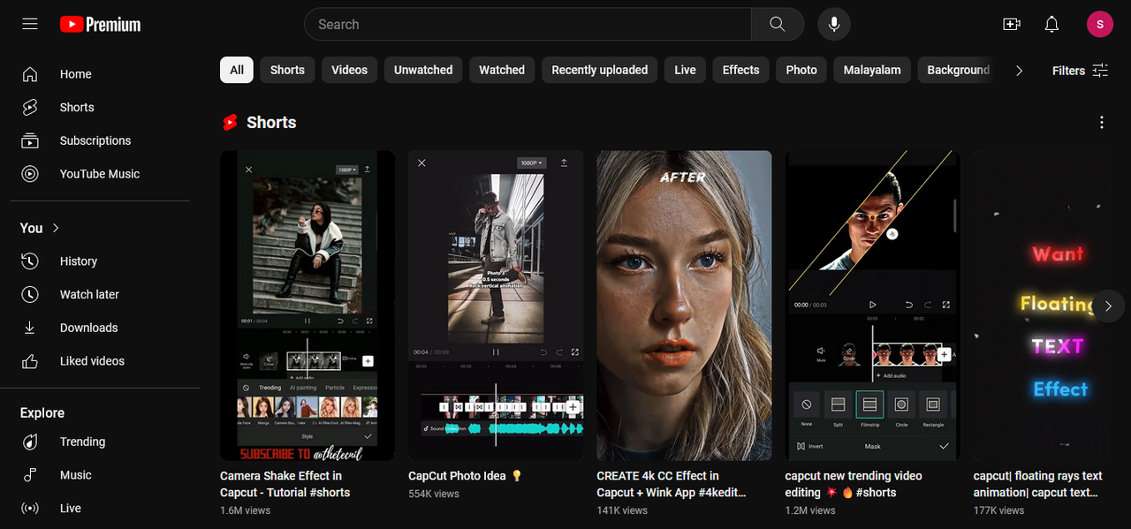Select the Recently uploaded filter chip
Viewport: 1131px width, 529px height.
tap(599, 70)
